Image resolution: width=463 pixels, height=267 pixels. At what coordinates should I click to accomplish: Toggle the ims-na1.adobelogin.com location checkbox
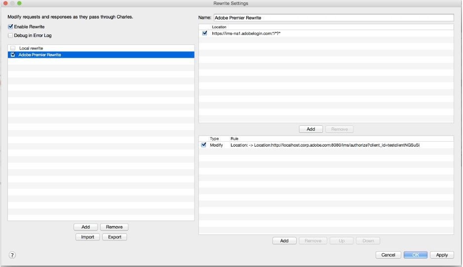(x=205, y=34)
